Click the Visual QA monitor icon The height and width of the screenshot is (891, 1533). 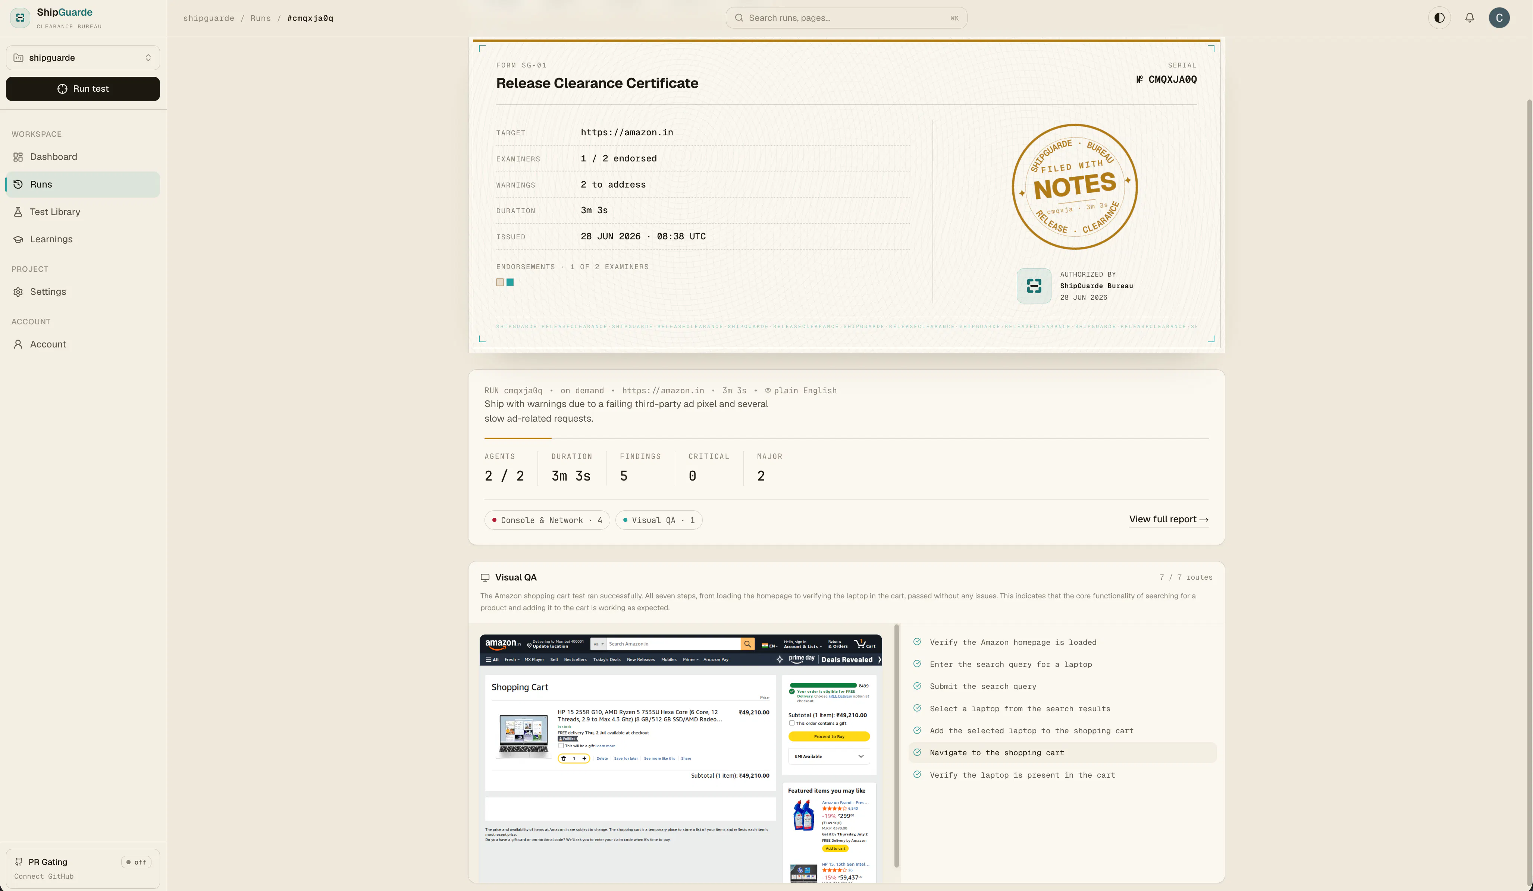[x=485, y=578]
